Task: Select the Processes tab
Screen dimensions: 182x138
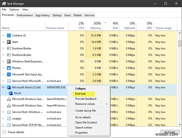Action: 8,15
